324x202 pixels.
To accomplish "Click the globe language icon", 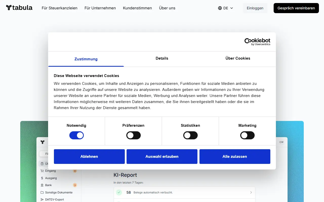I will [220, 8].
